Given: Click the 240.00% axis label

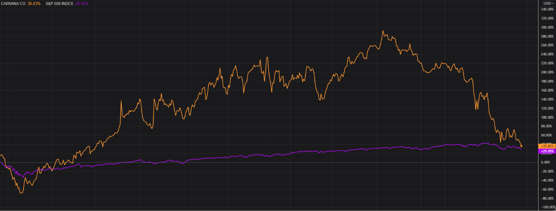Looking at the screenshot, I should coord(547,54).
